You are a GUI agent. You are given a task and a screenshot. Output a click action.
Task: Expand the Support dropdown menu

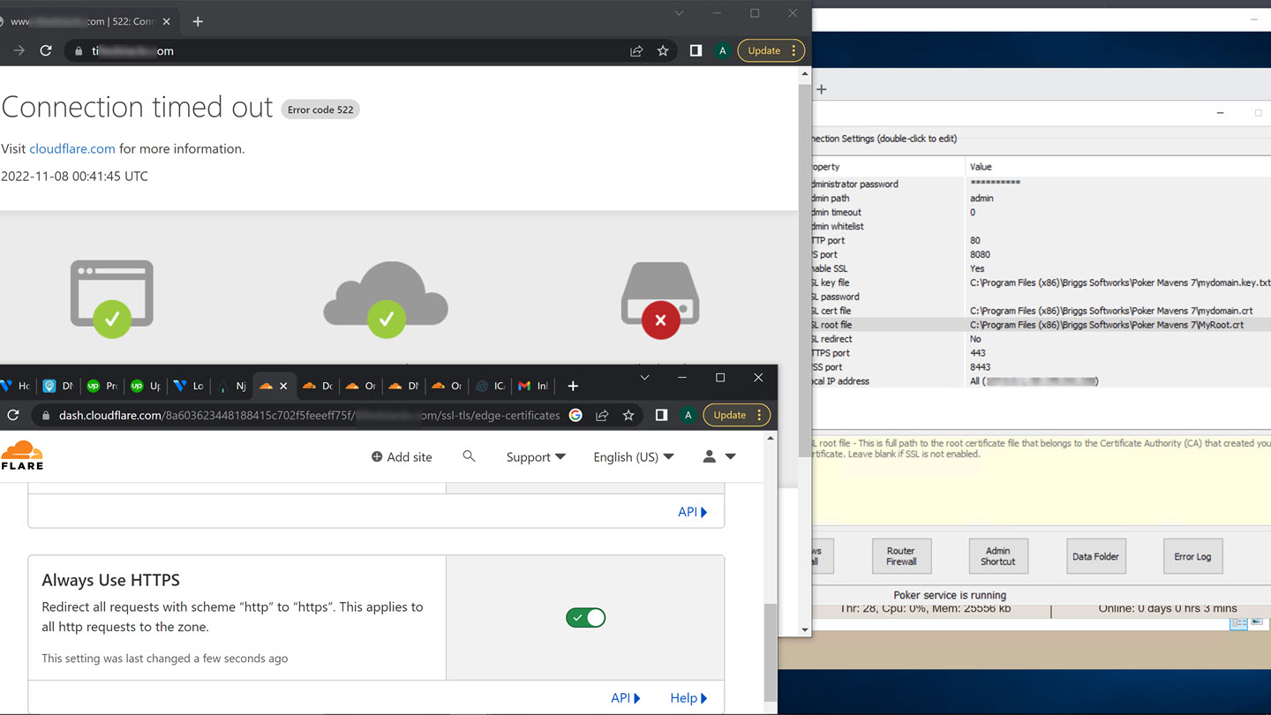[x=536, y=457]
